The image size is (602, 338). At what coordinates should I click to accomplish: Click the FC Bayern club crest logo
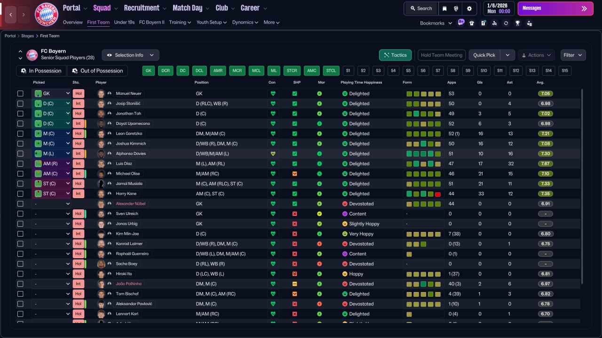tap(46, 15)
